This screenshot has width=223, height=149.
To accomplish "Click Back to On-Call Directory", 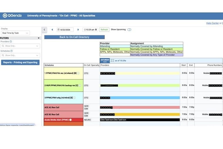I will [x=74, y=37].
